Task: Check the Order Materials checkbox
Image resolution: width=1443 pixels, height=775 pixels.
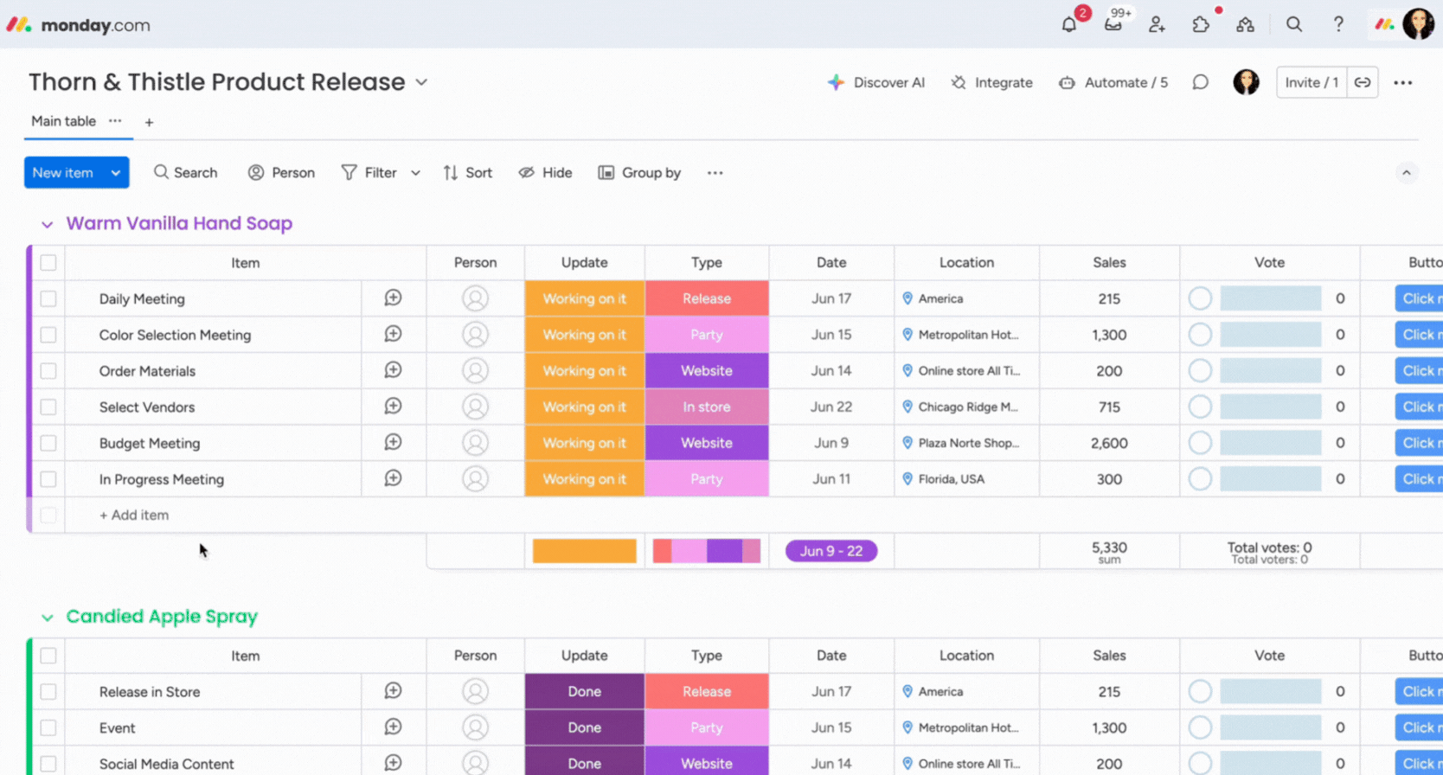Action: coord(48,371)
